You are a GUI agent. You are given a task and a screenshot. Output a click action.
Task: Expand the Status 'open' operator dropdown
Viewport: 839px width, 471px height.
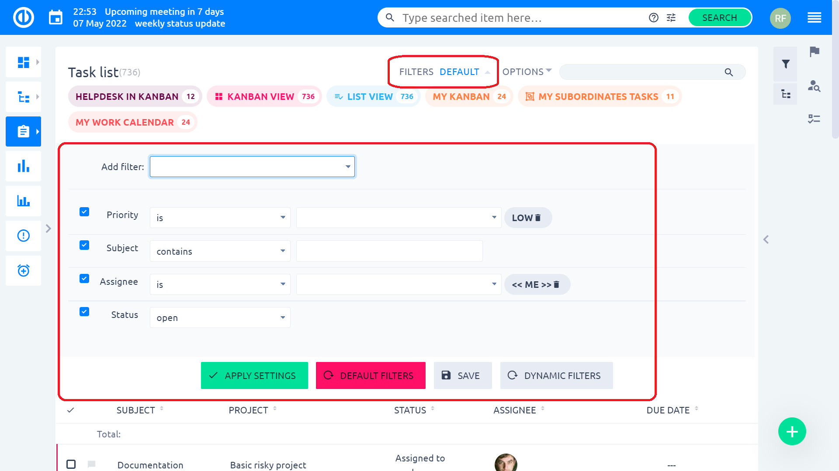[220, 317]
